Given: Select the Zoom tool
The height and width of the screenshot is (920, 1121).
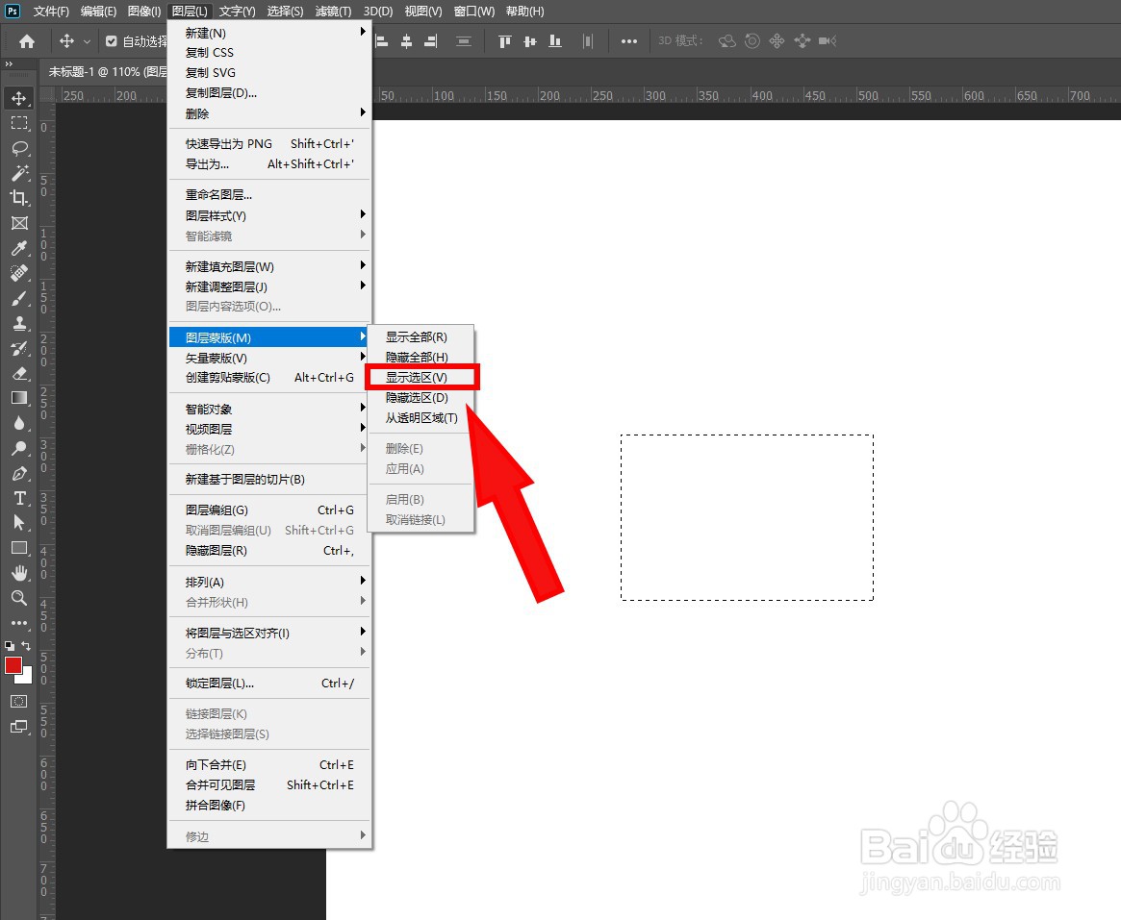Looking at the screenshot, I should pyautogui.click(x=19, y=598).
